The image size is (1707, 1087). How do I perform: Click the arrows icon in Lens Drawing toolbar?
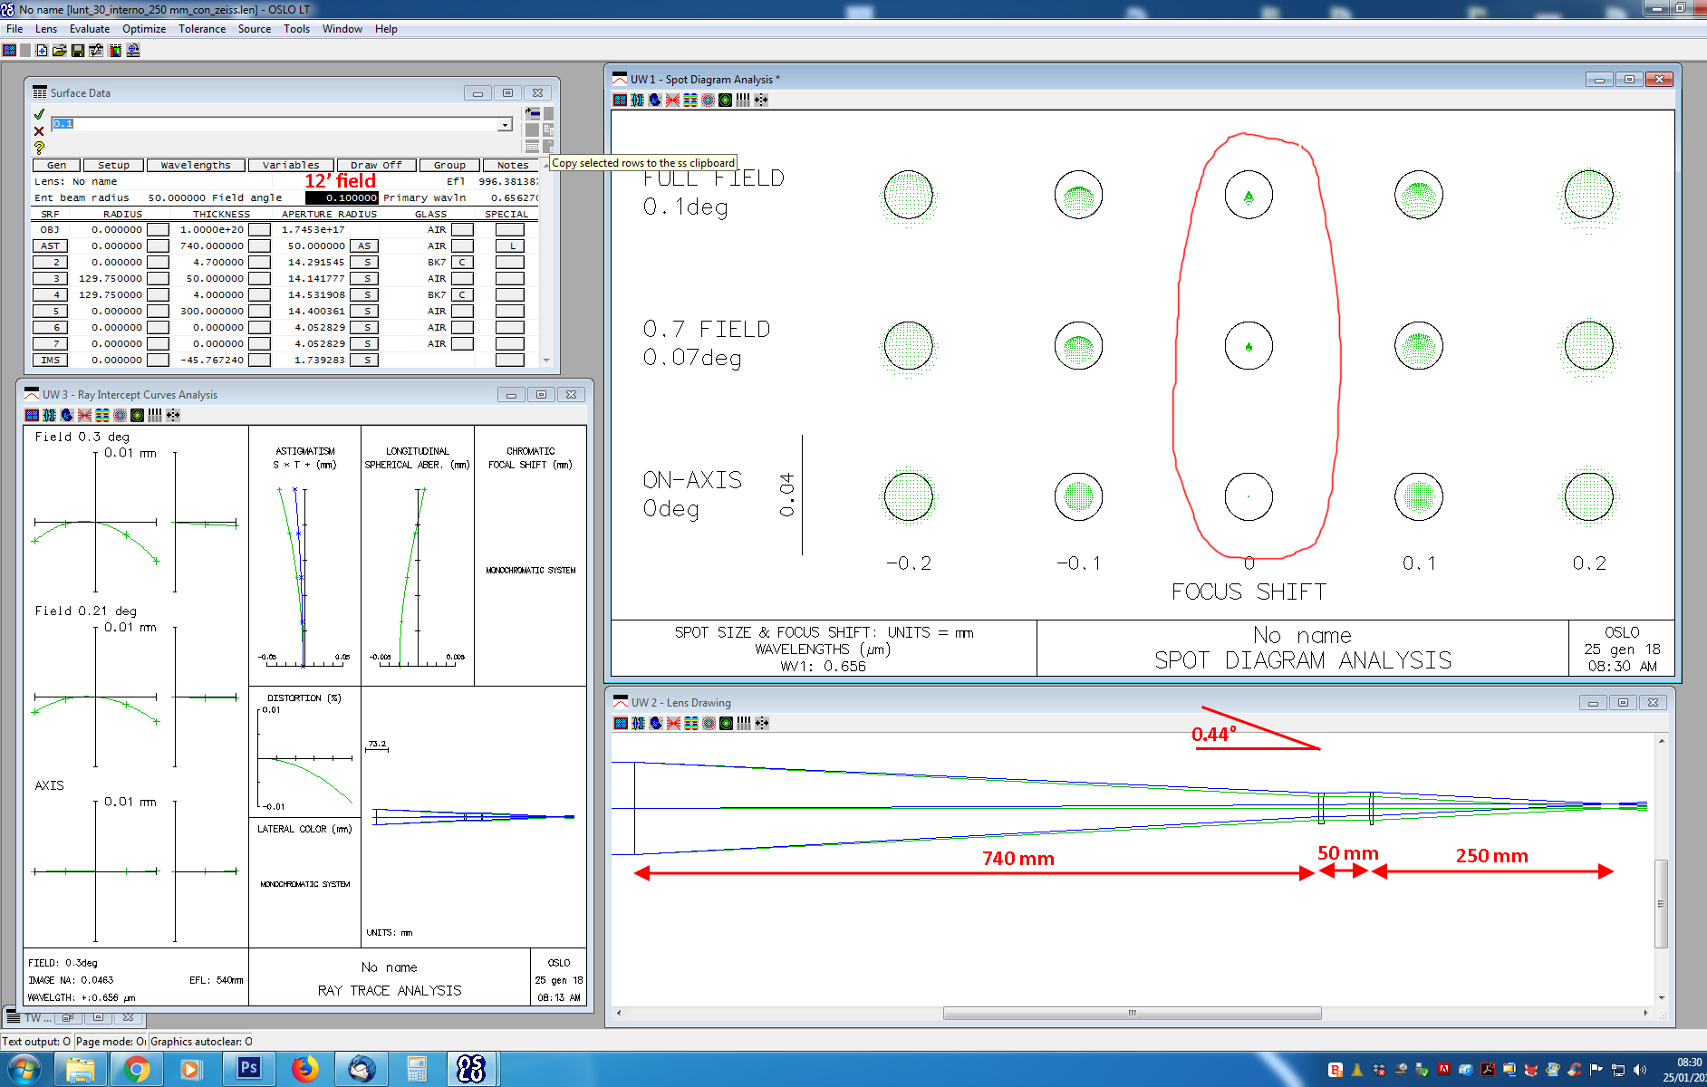click(x=762, y=723)
